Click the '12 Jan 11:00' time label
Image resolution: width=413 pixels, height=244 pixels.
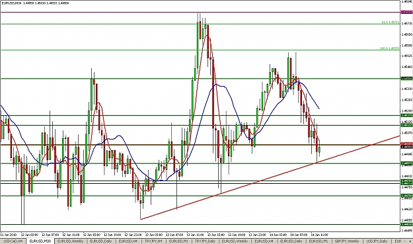[x=71, y=235]
